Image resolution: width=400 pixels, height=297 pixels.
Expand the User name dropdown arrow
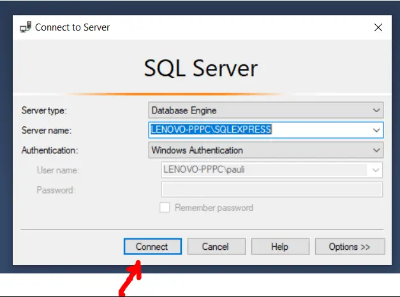pos(376,170)
